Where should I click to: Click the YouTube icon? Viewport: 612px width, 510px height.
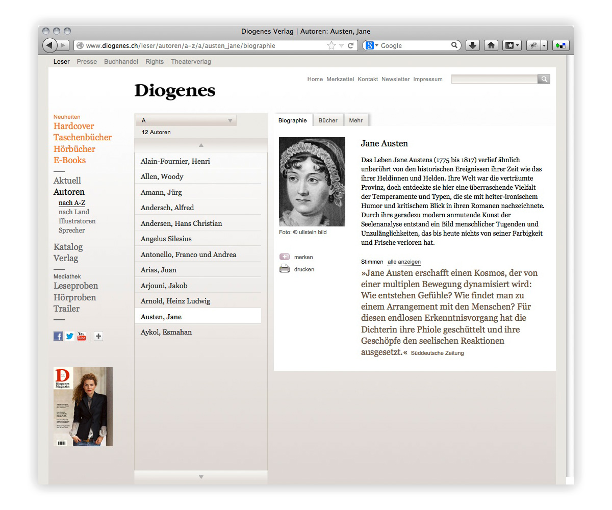point(82,336)
